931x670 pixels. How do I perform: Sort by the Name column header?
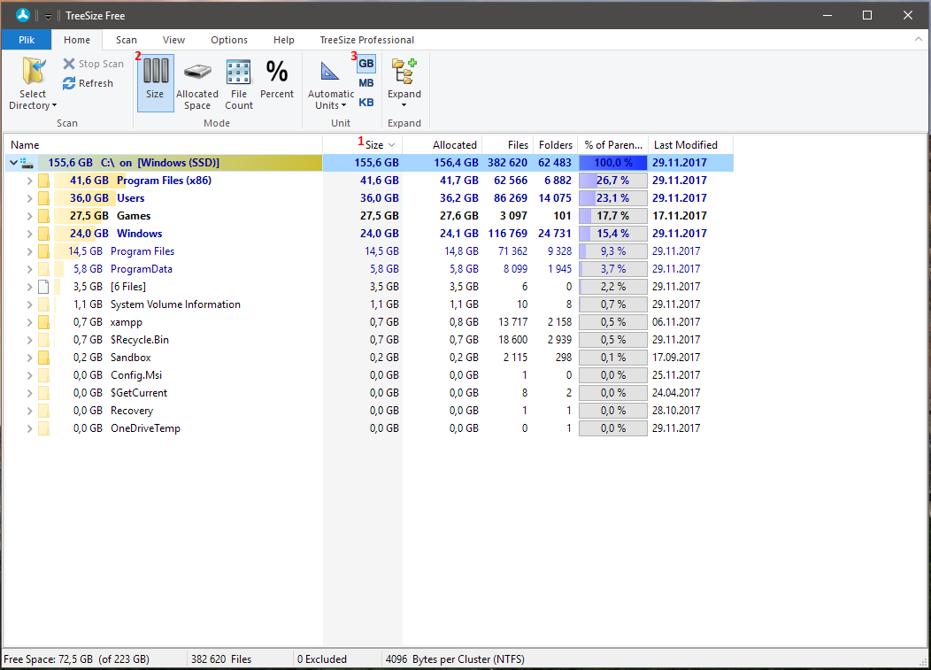click(x=164, y=145)
